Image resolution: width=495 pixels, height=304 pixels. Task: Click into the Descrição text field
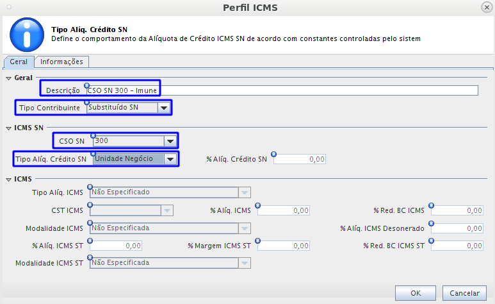tap(282, 90)
